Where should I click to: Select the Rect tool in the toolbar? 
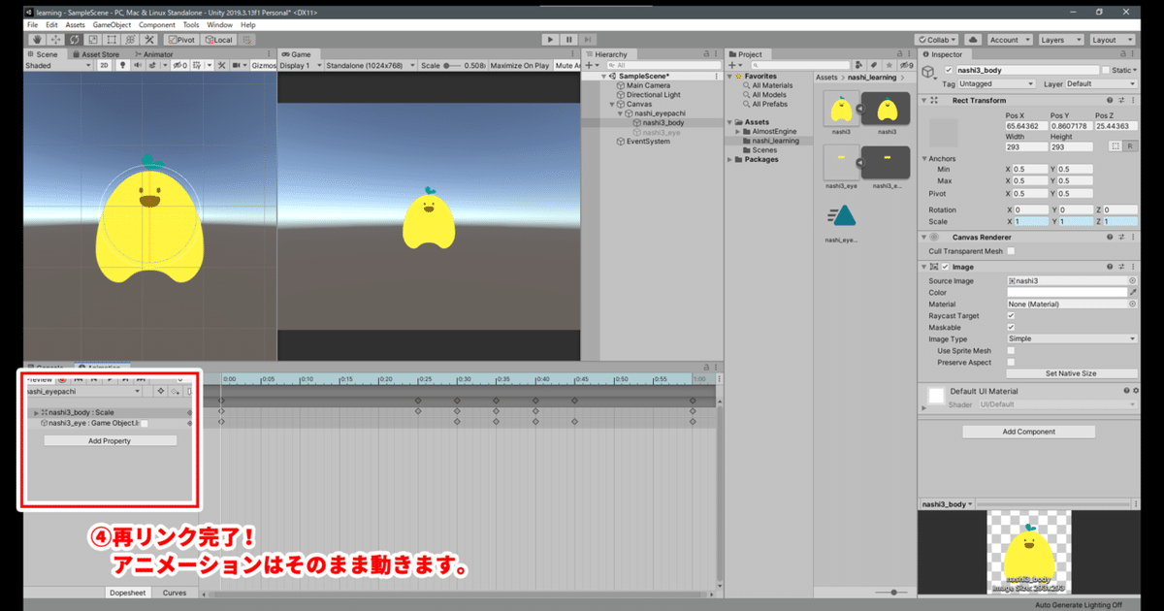pyautogui.click(x=112, y=40)
